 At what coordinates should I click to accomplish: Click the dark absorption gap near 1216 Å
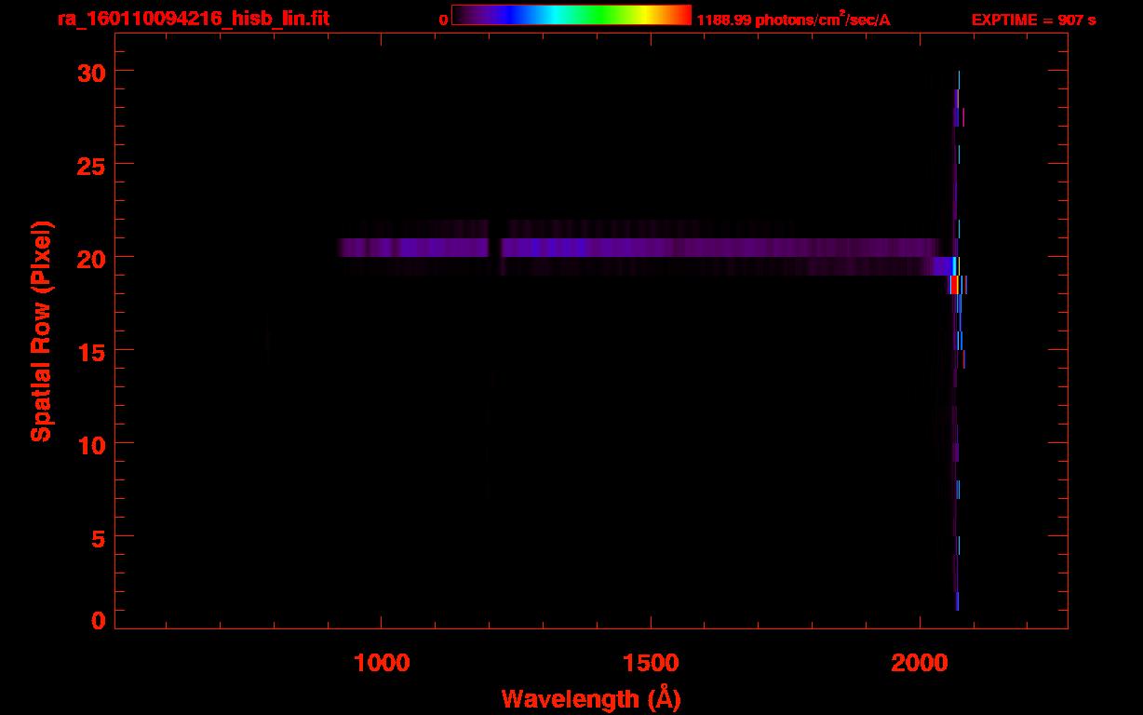pyautogui.click(x=496, y=248)
